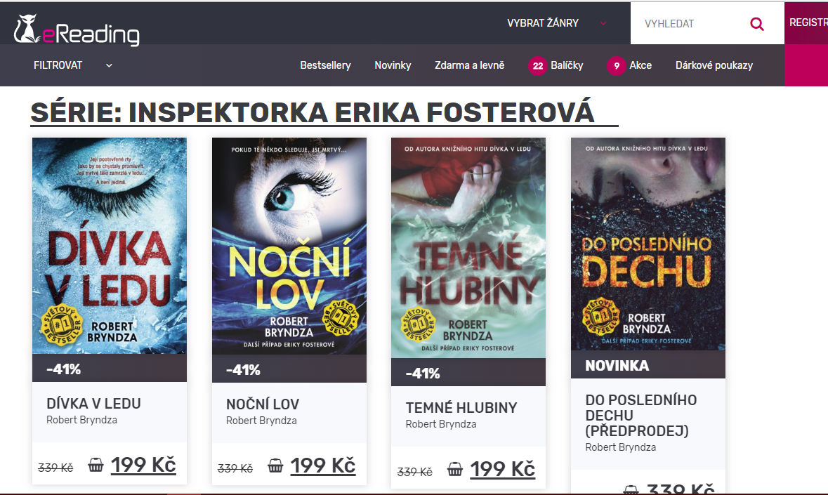Click the 199 Kč price of Dívka v ledu
The height and width of the screenshot is (495, 828).
pos(143,465)
